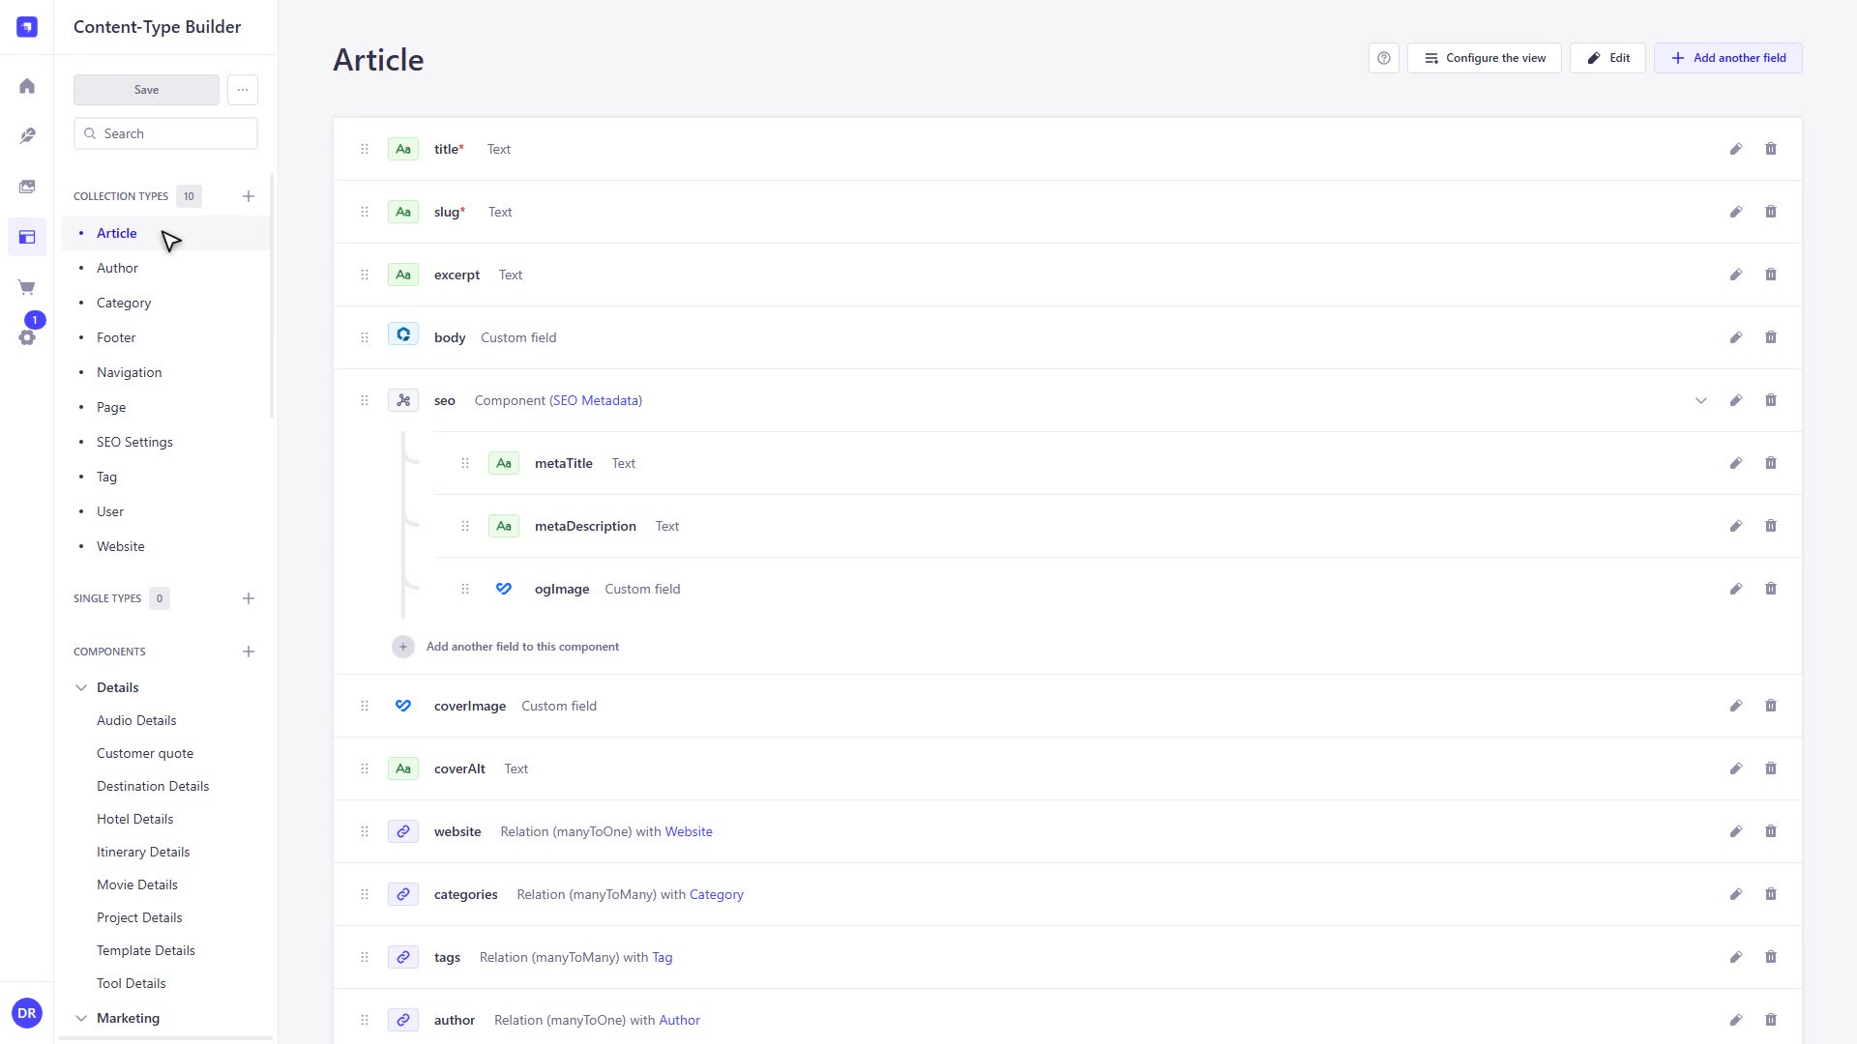This screenshot has height=1044, width=1857.
Task: Open the Home icon in sidebar
Action: pyautogui.click(x=27, y=86)
